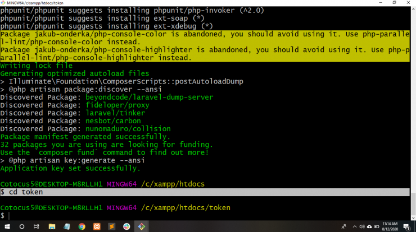Open Task View on the taskbar

(x=37, y=226)
